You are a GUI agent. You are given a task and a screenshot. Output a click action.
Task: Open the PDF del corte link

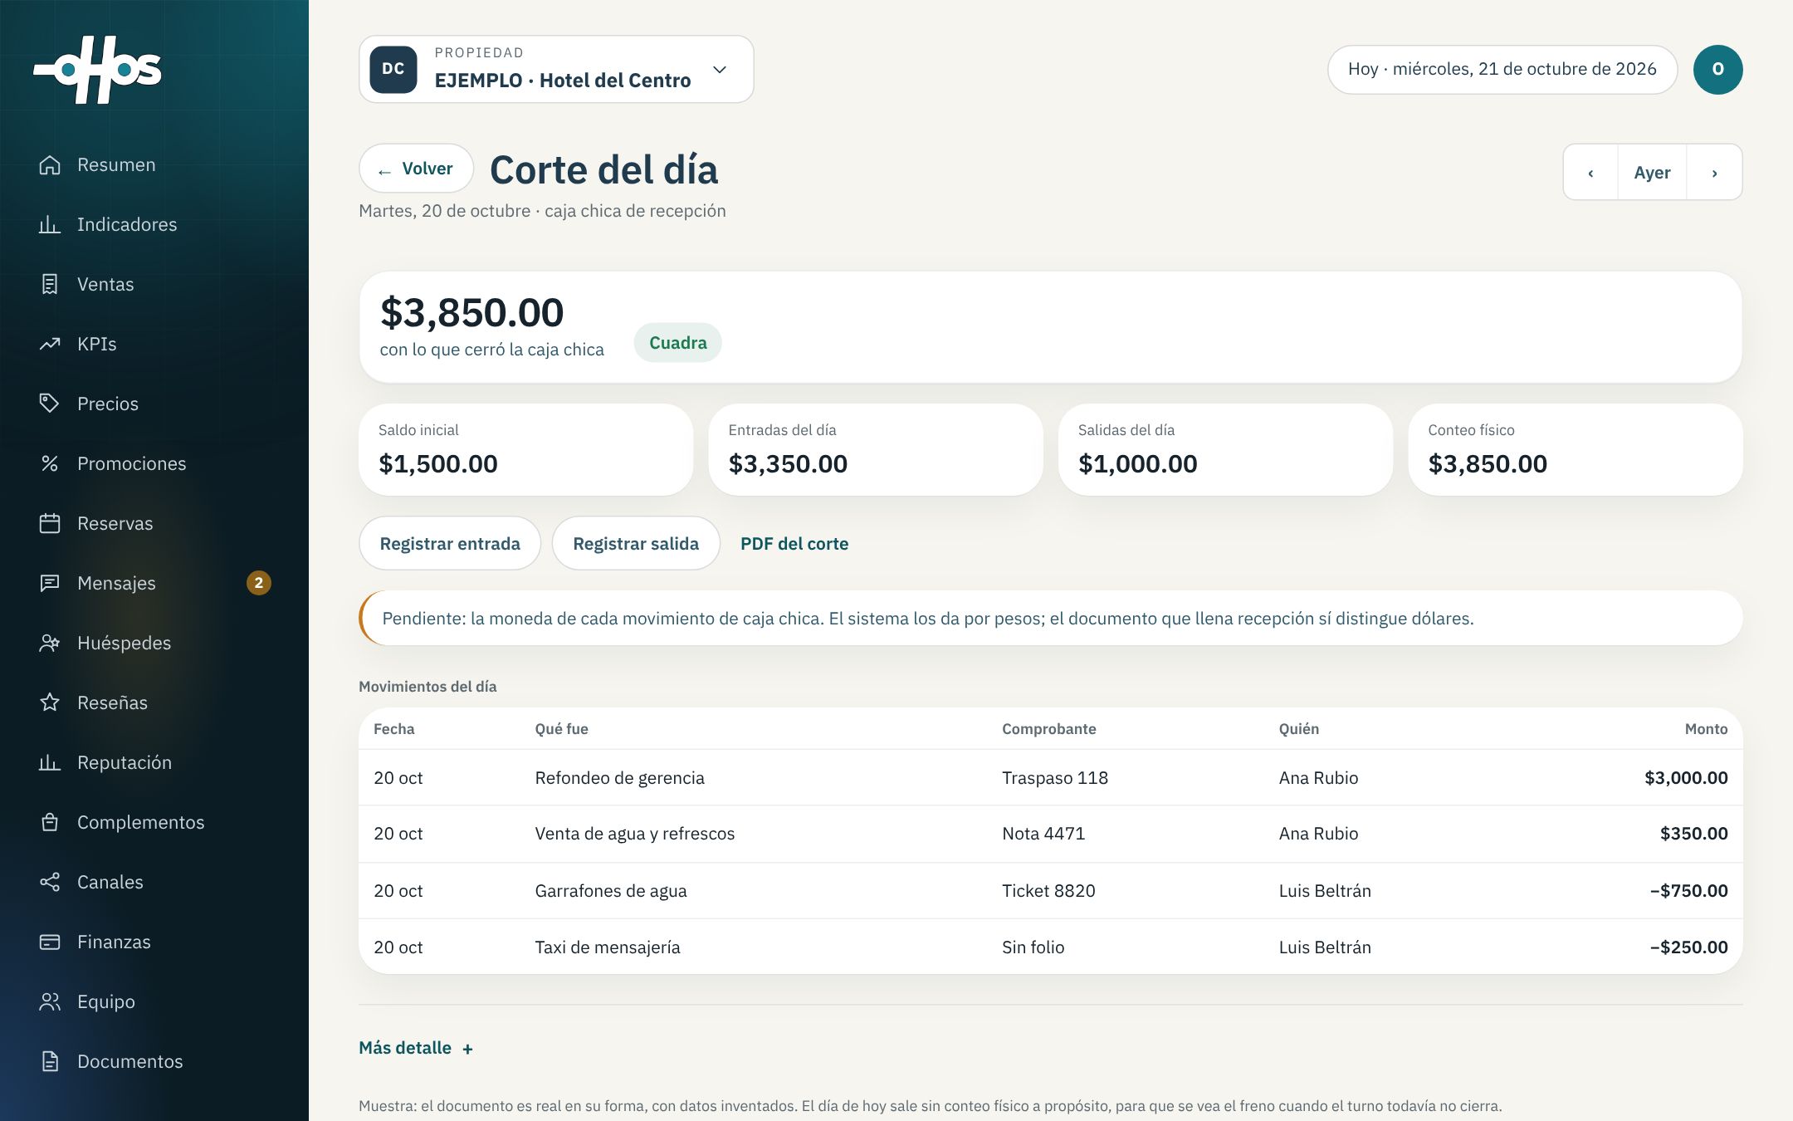794,543
